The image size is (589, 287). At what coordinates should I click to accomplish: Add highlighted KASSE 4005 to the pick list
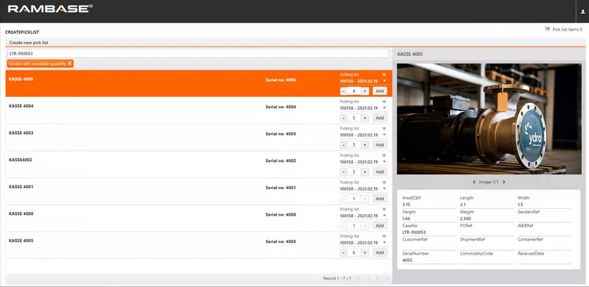(380, 91)
